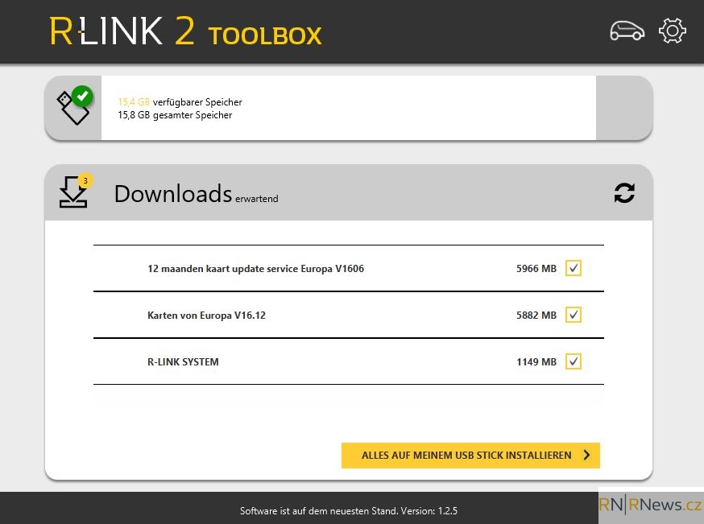This screenshot has width=704, height=524.
Task: Toggle the Karten von Europa V16.12 checkbox
Action: (573, 315)
